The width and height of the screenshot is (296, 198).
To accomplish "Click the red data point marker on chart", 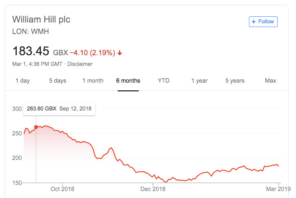I will pos(36,127).
